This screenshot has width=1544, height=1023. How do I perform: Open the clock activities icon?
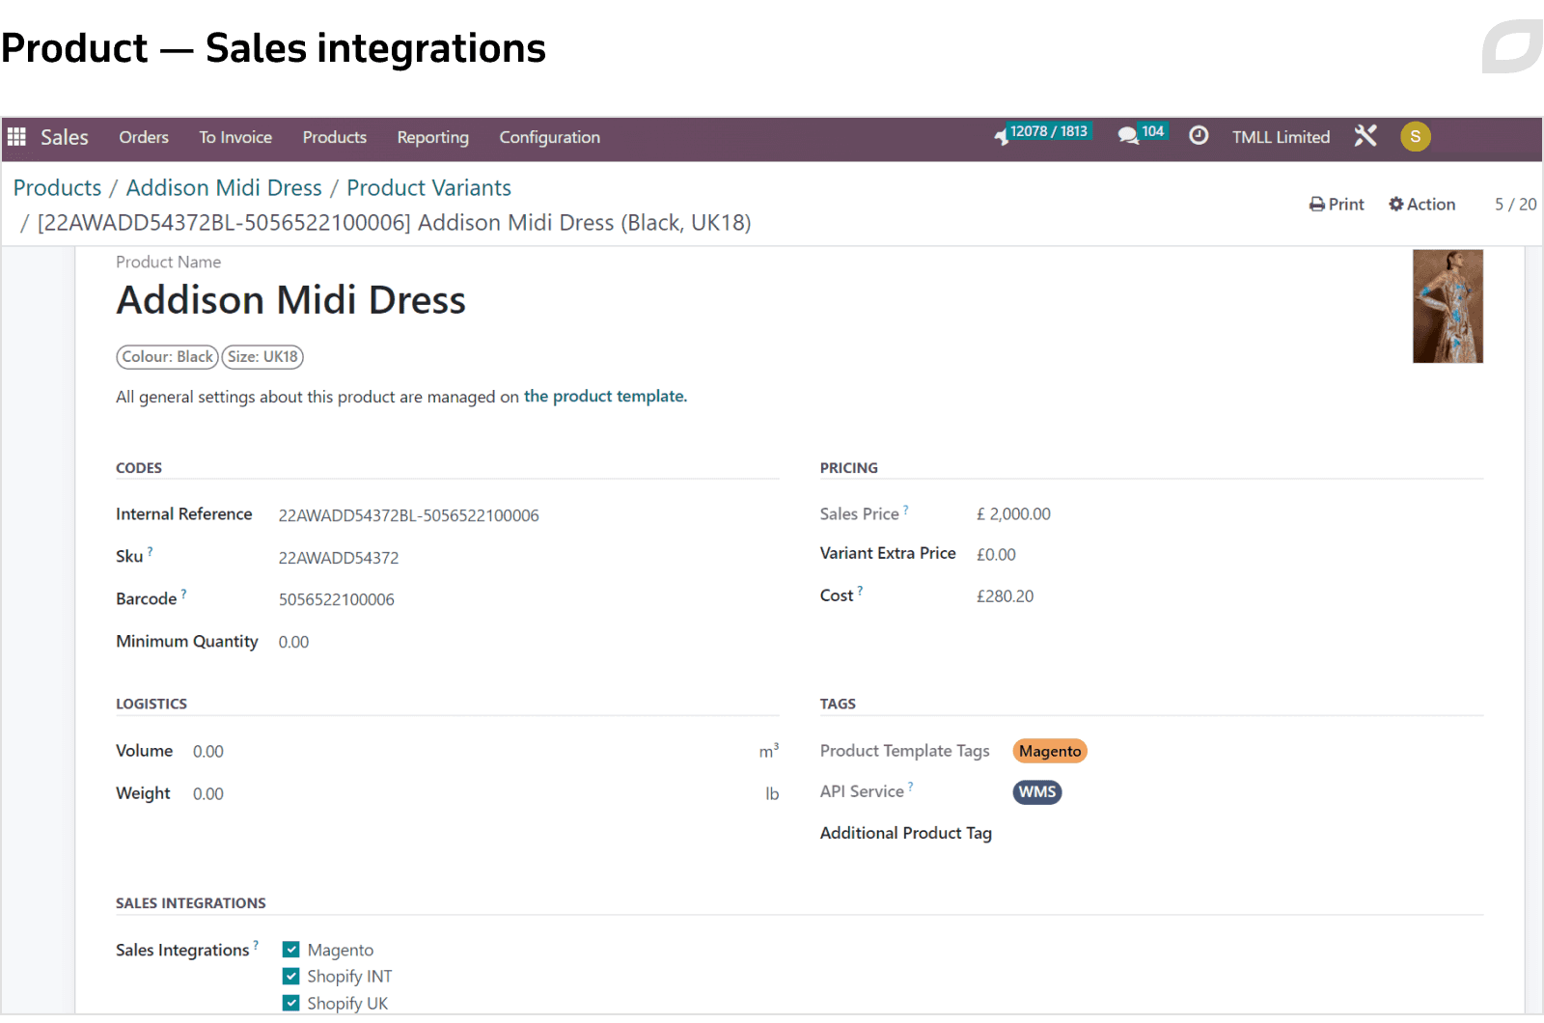[1199, 136]
